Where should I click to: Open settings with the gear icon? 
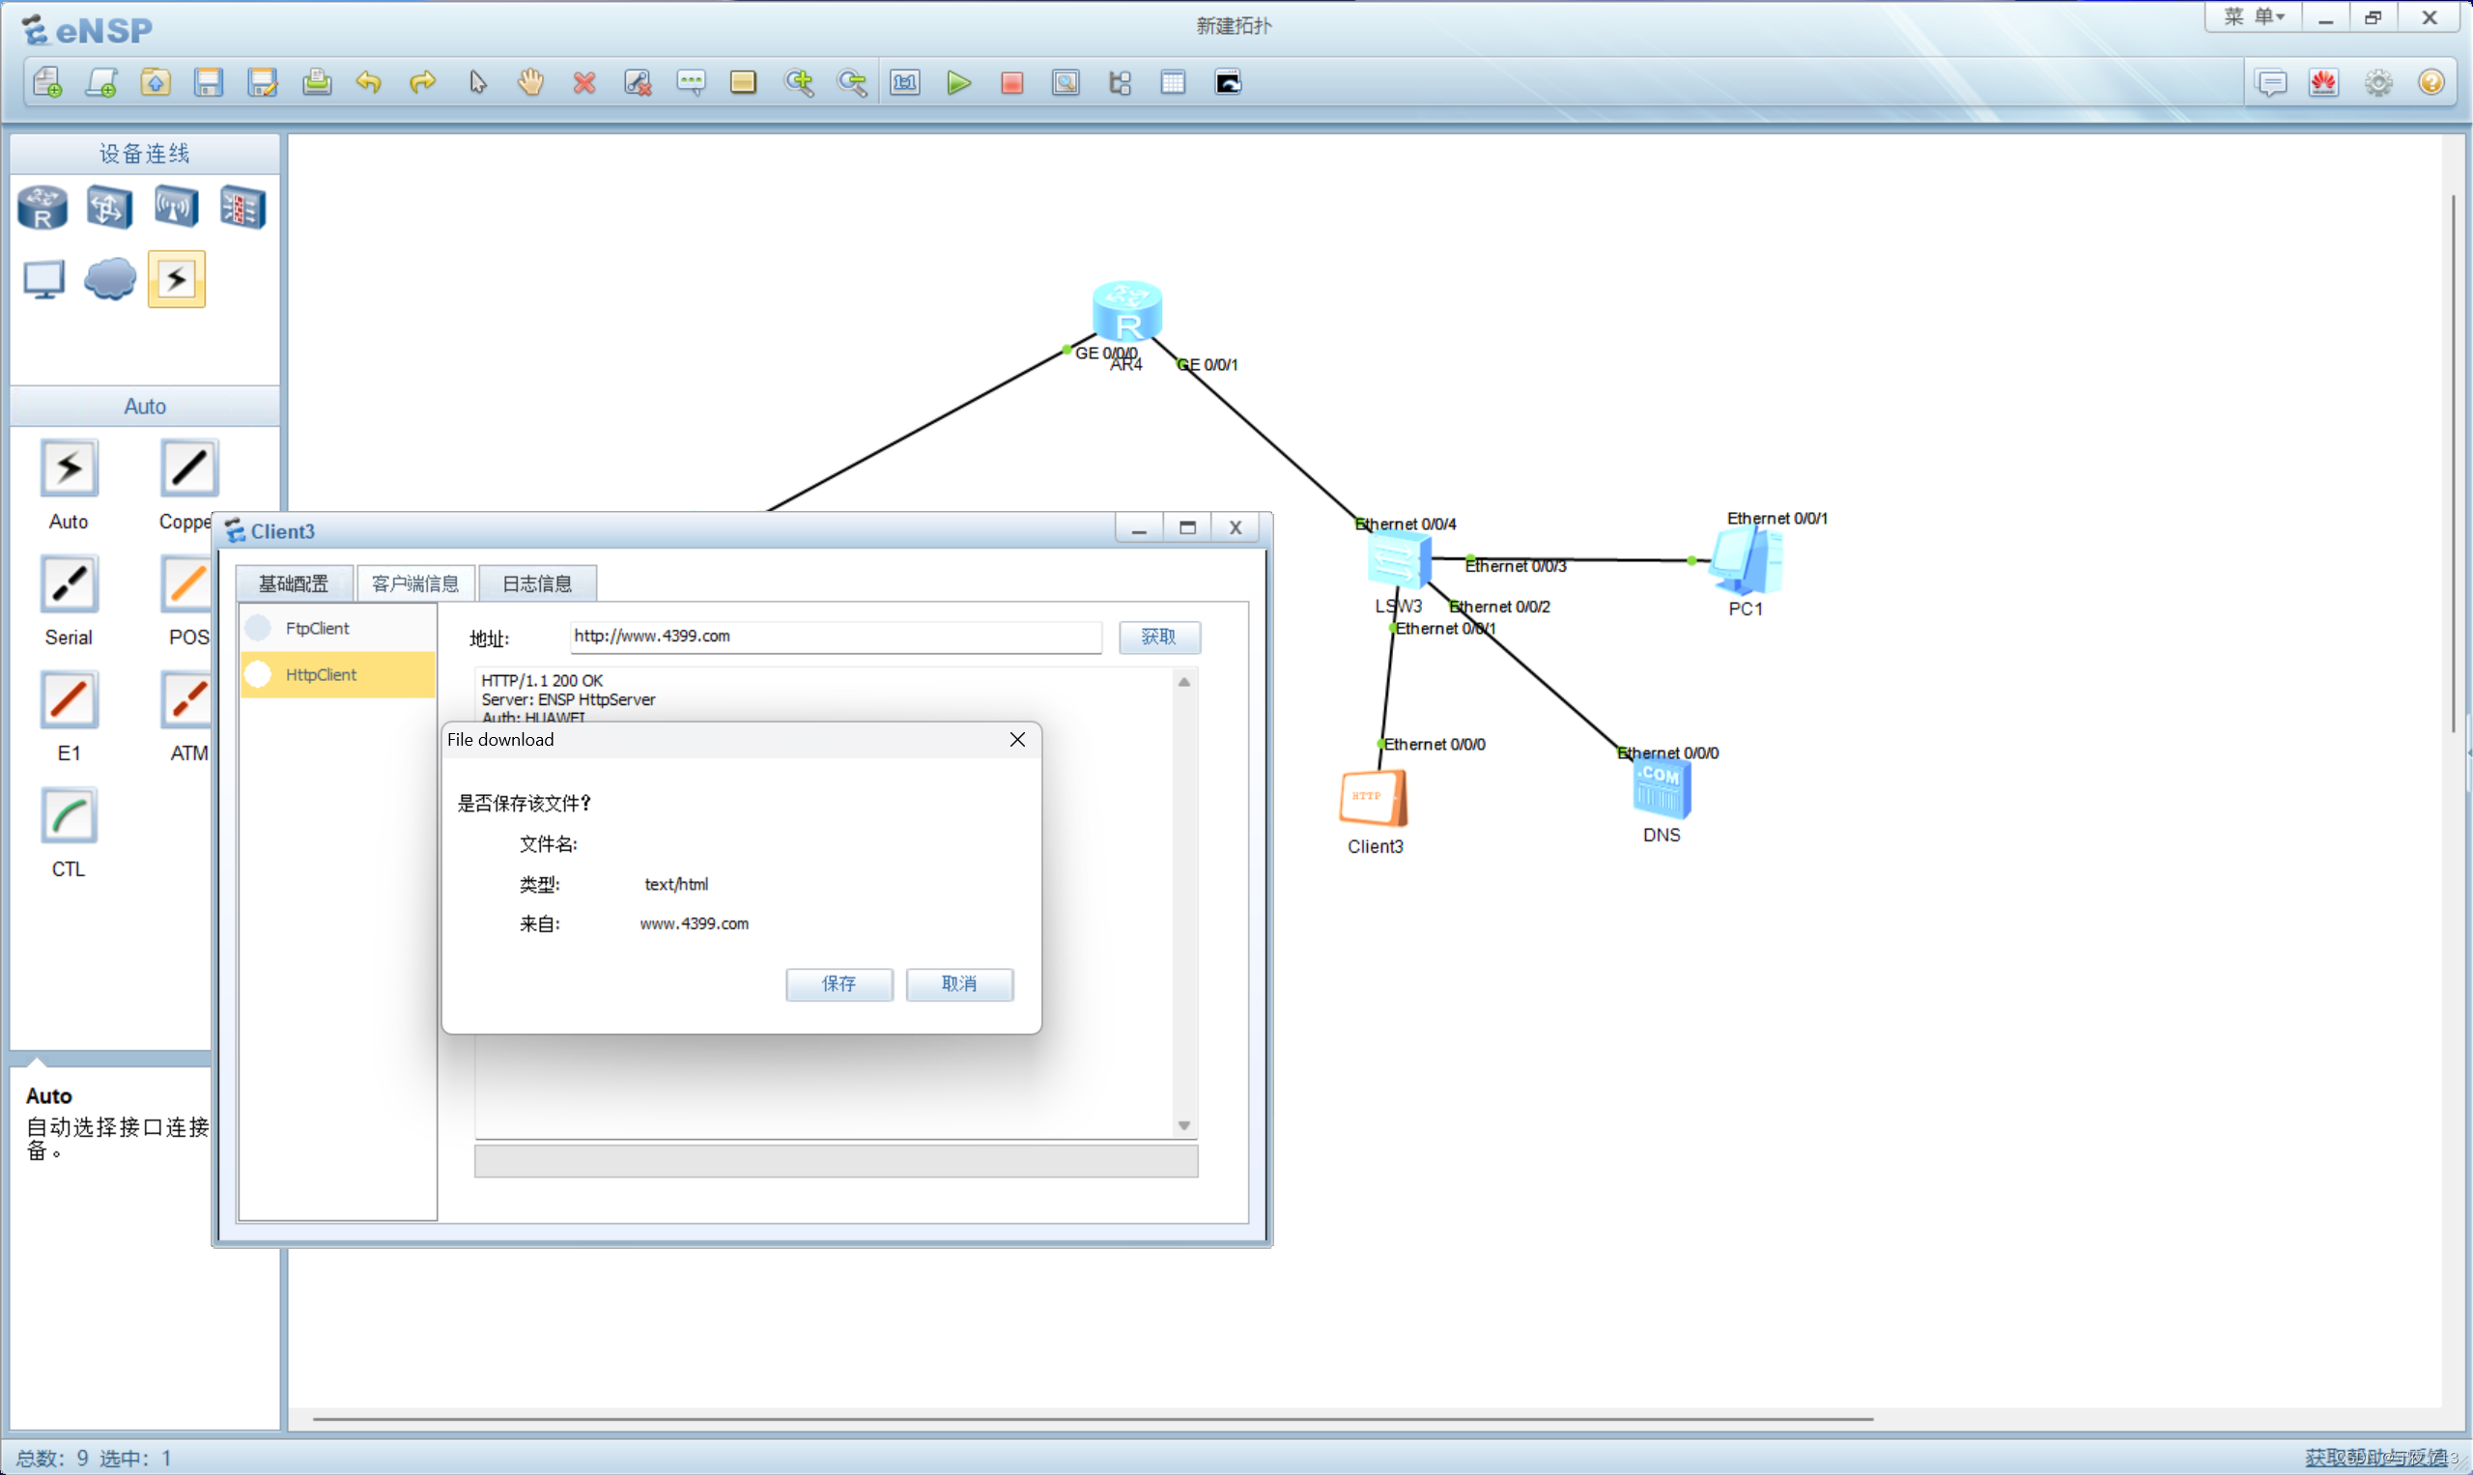pos(2378,82)
